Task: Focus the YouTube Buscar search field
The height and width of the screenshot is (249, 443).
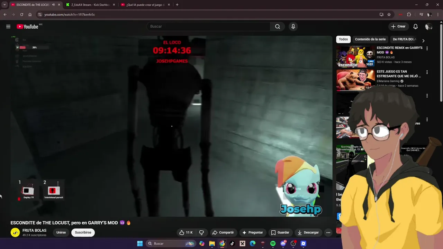Action: tap(209, 27)
